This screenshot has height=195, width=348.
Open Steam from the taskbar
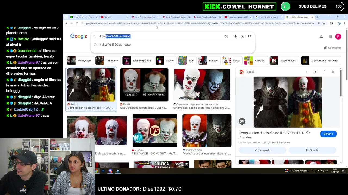(117, 171)
